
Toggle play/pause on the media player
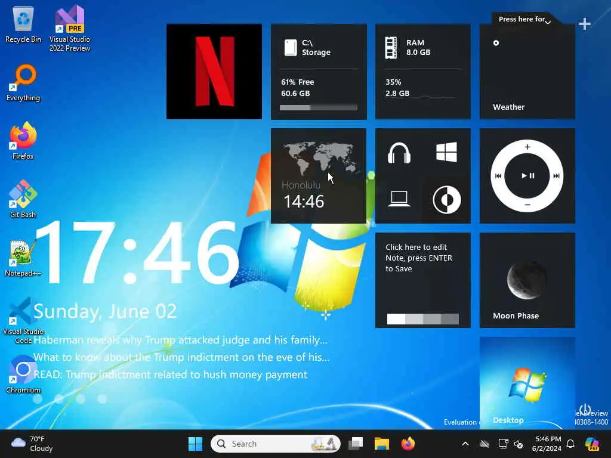pos(527,176)
